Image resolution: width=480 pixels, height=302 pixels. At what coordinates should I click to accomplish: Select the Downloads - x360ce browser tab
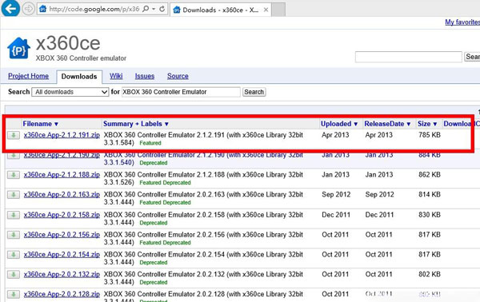221,10
